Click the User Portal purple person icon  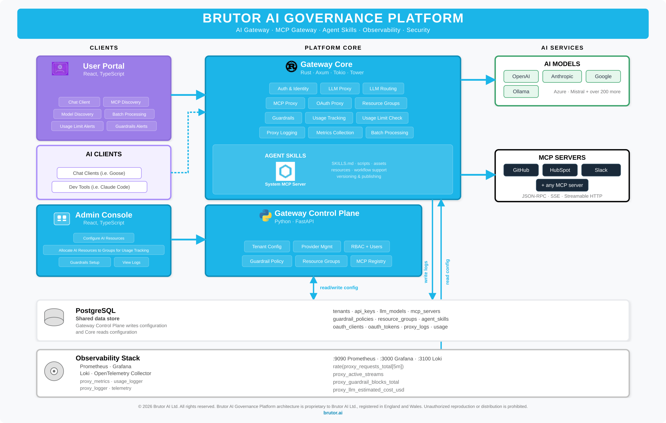60,69
